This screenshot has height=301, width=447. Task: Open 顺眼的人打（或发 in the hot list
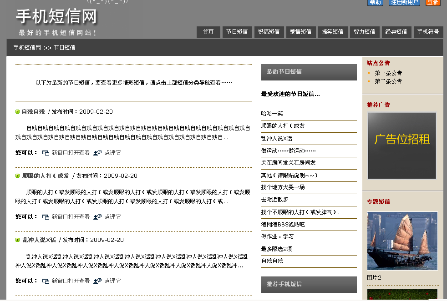click(283, 126)
